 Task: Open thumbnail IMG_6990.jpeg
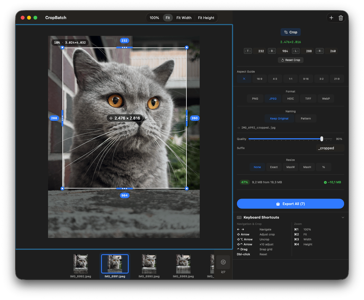tap(149, 264)
